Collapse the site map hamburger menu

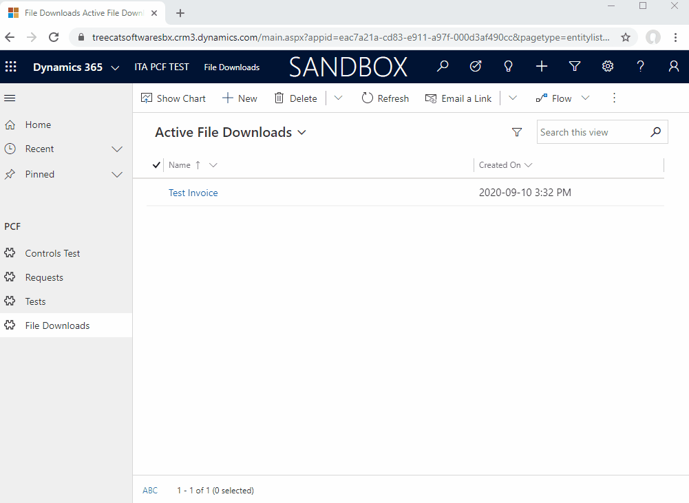coord(10,98)
